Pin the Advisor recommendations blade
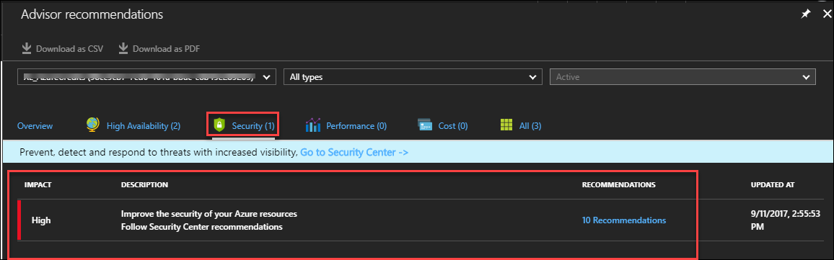Viewport: 834px width, 260px height. (x=807, y=15)
